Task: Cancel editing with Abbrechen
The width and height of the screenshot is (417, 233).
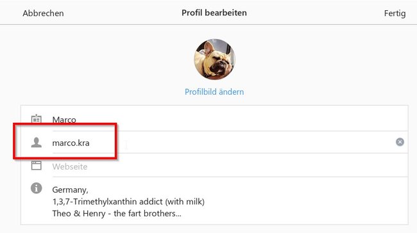Action: click(x=43, y=13)
